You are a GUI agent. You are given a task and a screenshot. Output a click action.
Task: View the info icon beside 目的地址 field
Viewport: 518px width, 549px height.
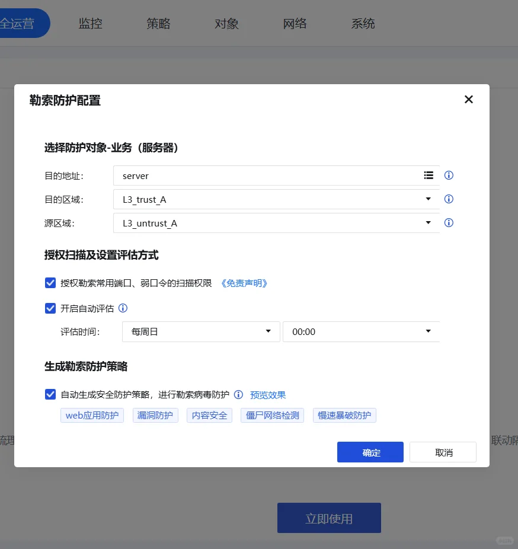click(449, 175)
